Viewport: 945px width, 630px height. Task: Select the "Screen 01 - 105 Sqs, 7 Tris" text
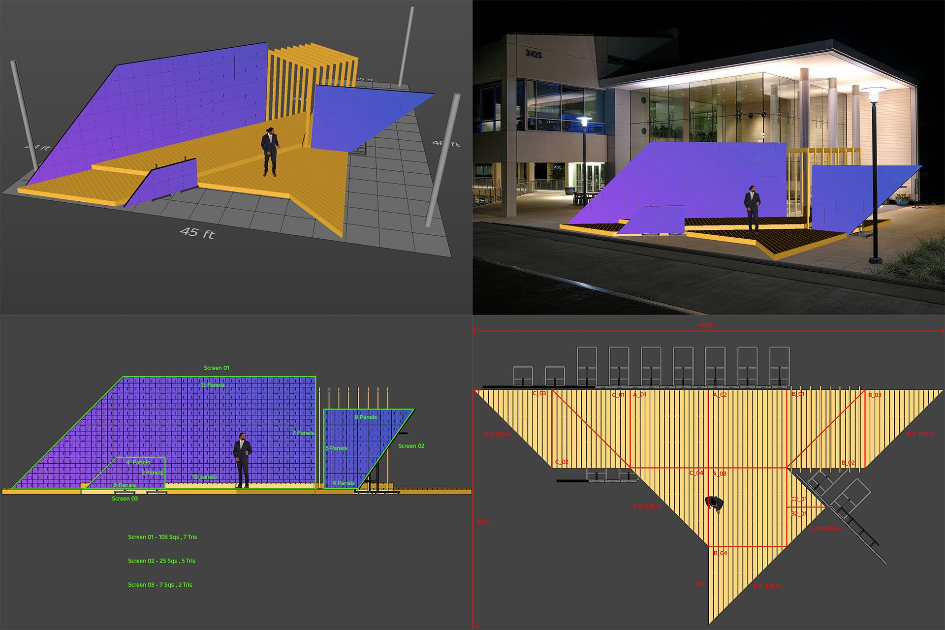pyautogui.click(x=162, y=537)
